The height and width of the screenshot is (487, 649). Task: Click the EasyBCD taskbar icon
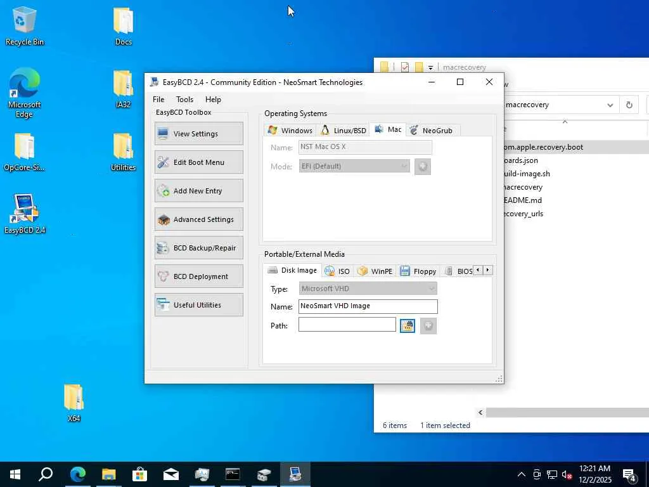(x=295, y=474)
